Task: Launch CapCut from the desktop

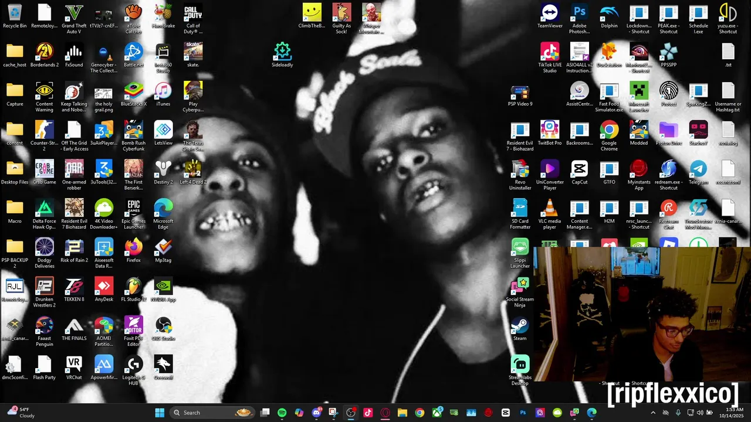Action: (x=580, y=172)
